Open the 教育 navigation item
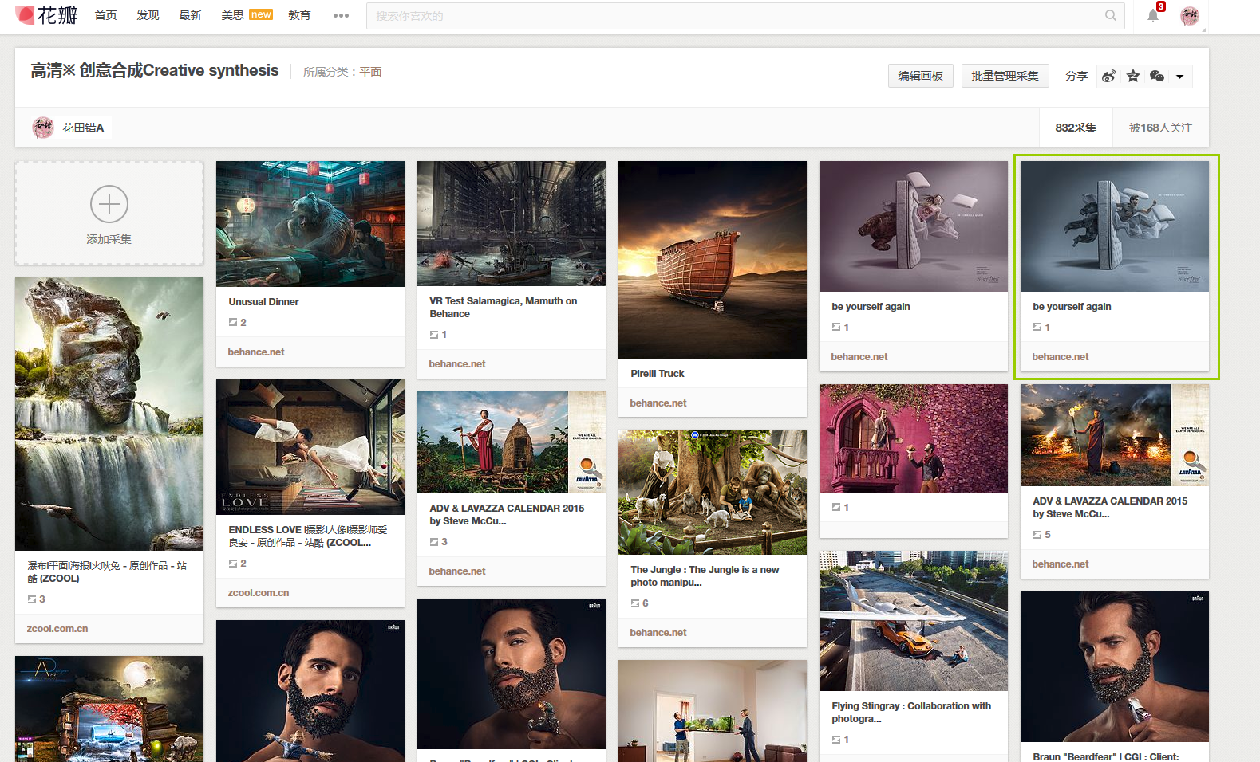This screenshot has width=1260, height=762. (299, 15)
